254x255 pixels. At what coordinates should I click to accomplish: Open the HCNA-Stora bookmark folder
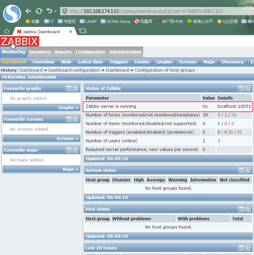click(115, 21)
